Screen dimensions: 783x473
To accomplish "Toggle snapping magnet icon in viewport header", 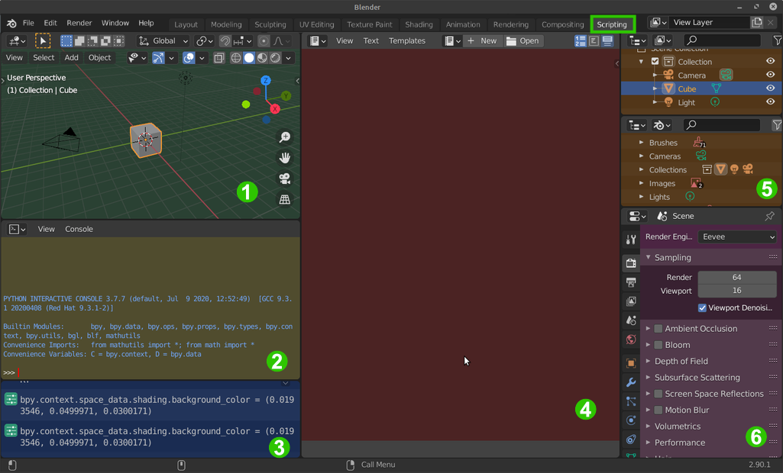I will (225, 41).
